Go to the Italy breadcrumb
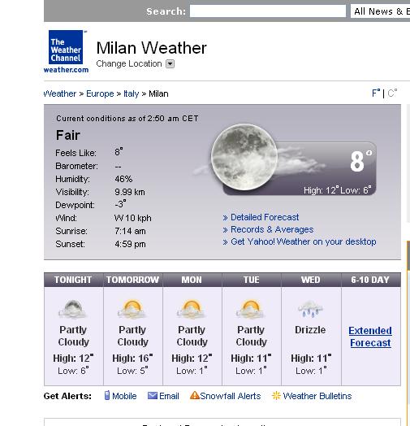Image resolution: width=410 pixels, height=426 pixels. click(x=131, y=93)
